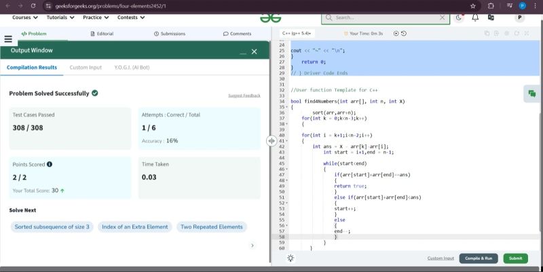
Task: Open notifications bell
Action: pos(476,18)
